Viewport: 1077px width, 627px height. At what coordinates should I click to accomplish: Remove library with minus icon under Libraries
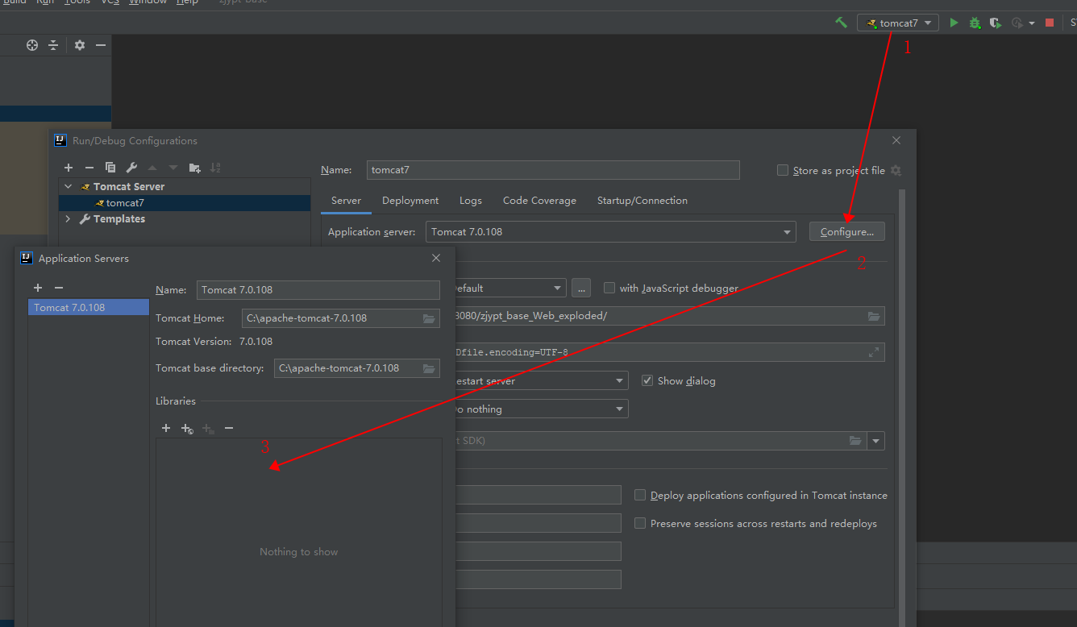coord(229,428)
